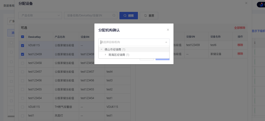Toggle the select-all header checkbox
The image size is (265, 121).
(22, 37)
